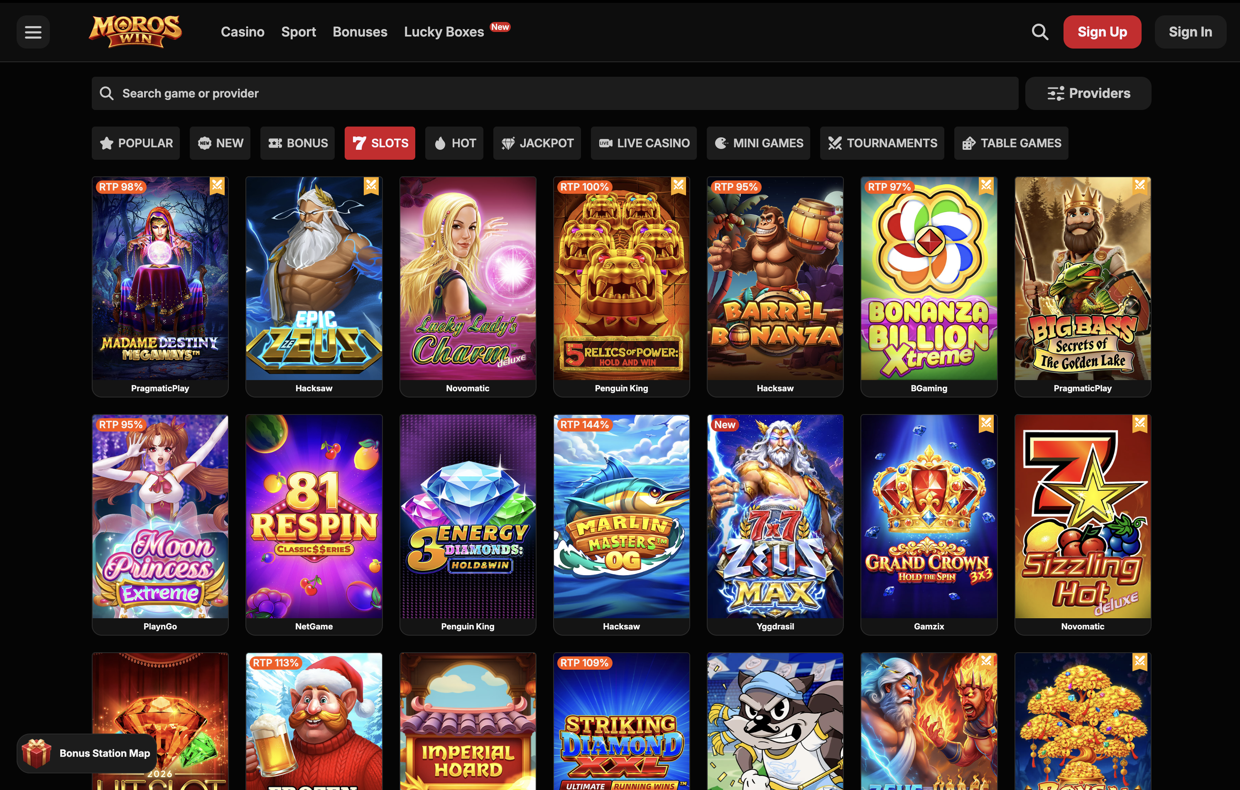Image resolution: width=1240 pixels, height=790 pixels.
Task: Open the Bonus Station Map gift
Action: [87, 753]
